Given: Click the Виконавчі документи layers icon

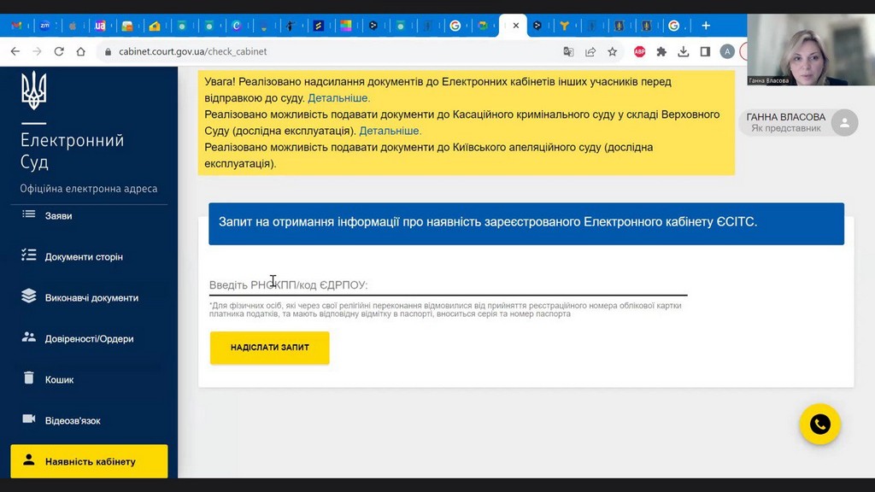Looking at the screenshot, I should coord(29,297).
